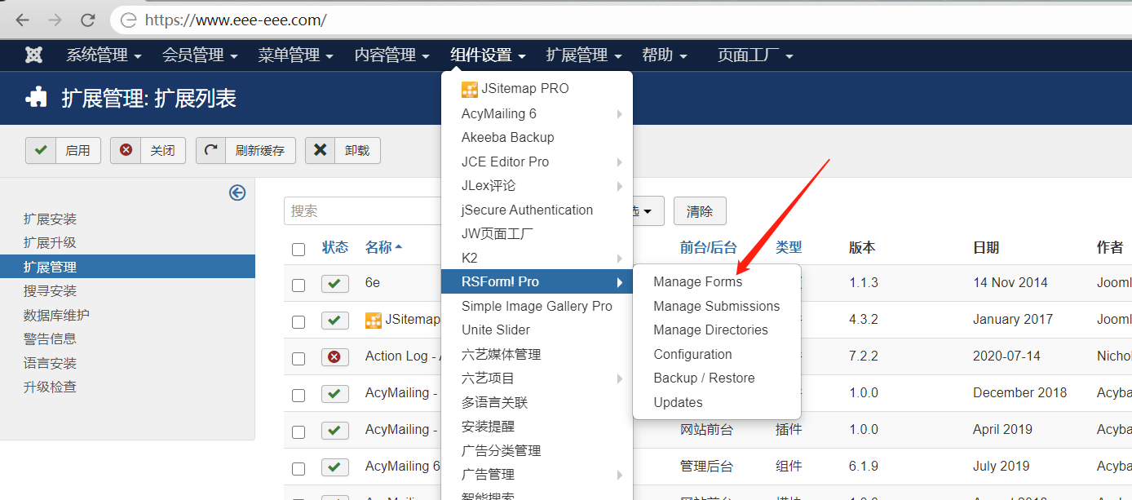Expand the K2 submenu arrow
This screenshot has height=500, width=1132.
(x=617, y=258)
